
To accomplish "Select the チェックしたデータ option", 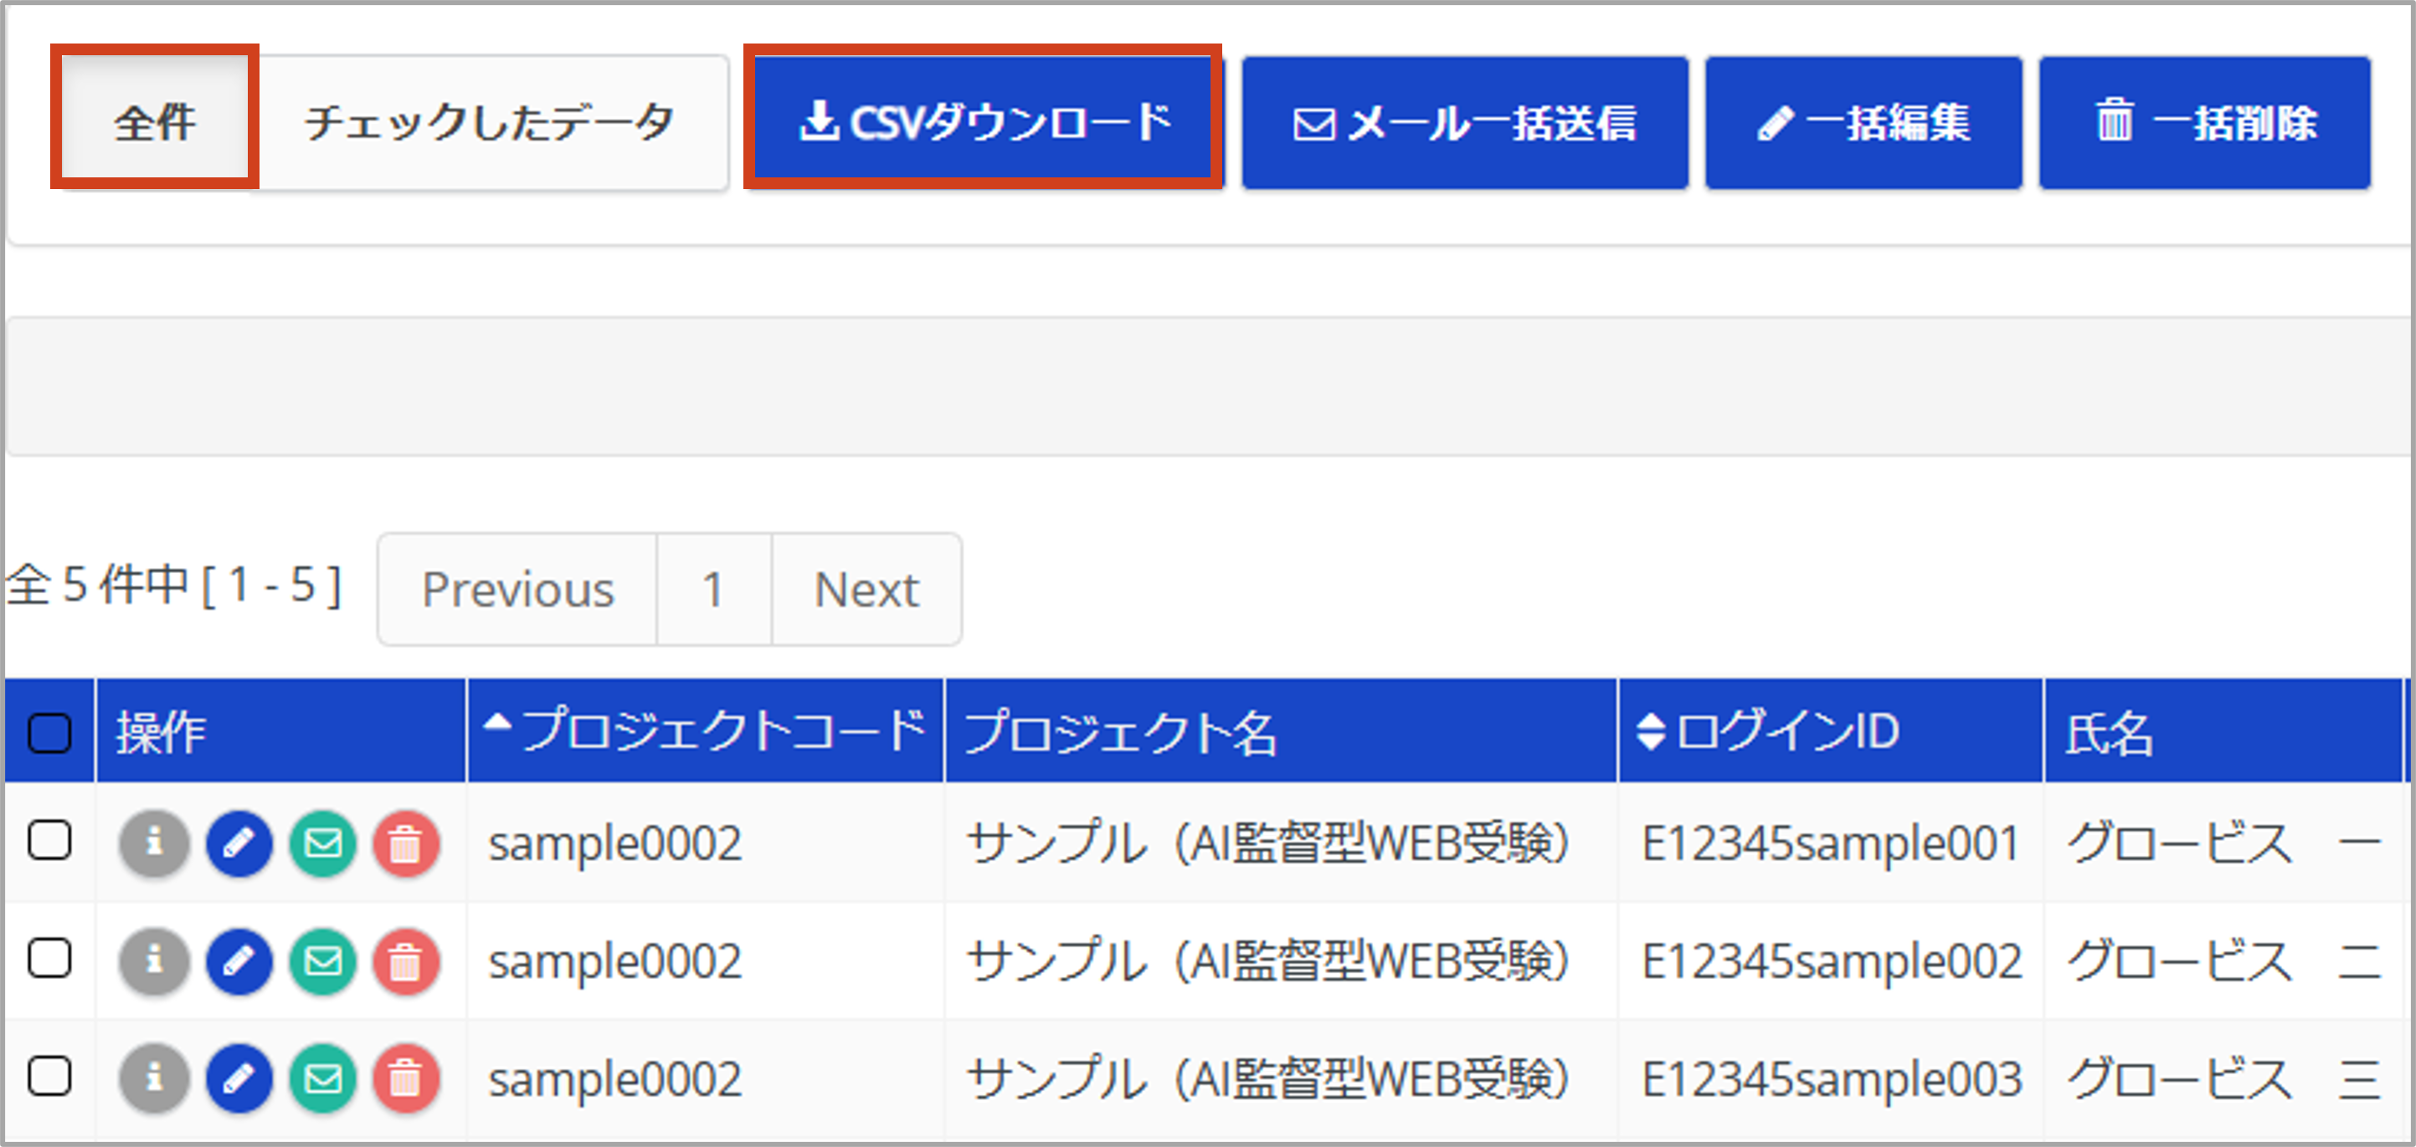I will point(490,123).
